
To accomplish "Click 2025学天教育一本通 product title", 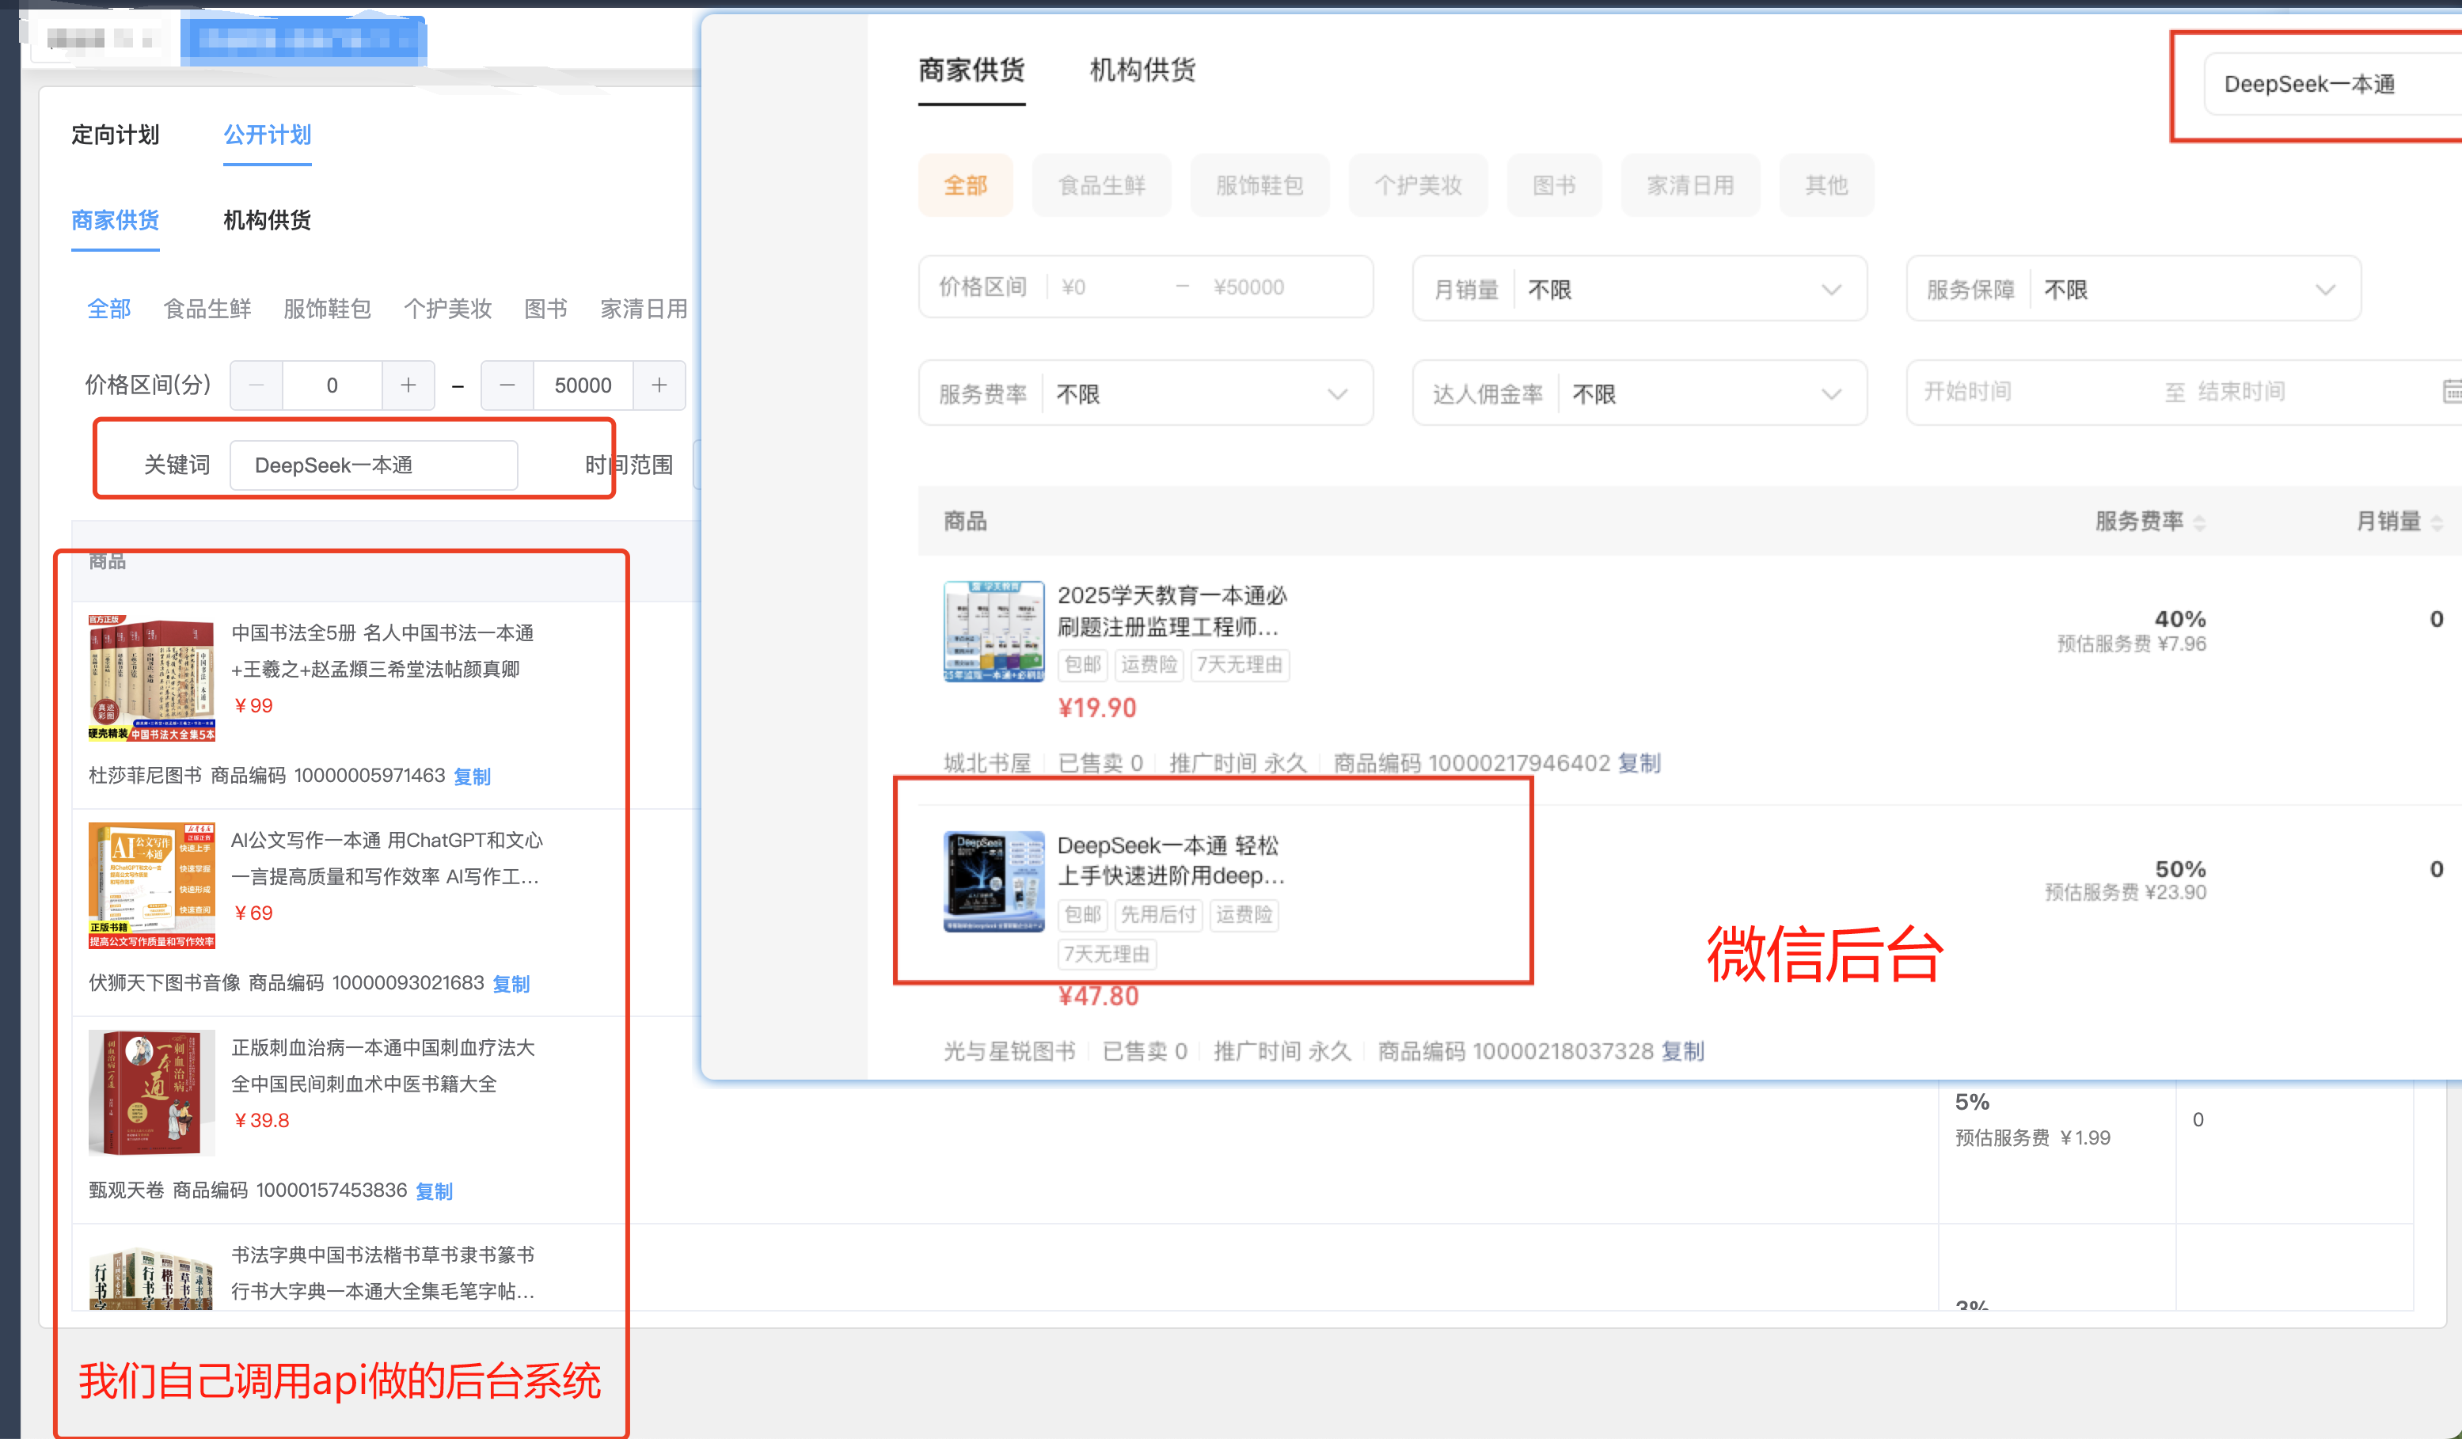I will 1172,610.
